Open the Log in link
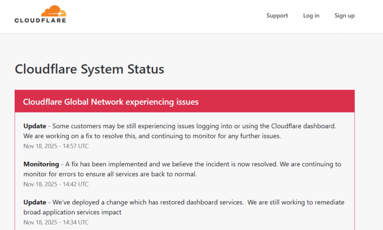The image size is (383, 230). pyautogui.click(x=311, y=16)
